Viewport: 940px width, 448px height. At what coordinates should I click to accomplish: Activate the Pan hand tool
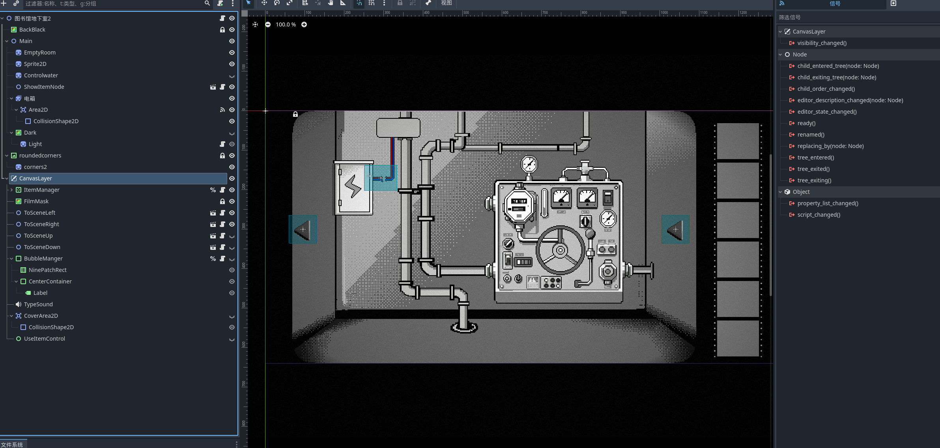pyautogui.click(x=331, y=3)
